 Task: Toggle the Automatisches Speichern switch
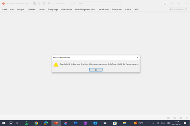[x=28, y=4]
